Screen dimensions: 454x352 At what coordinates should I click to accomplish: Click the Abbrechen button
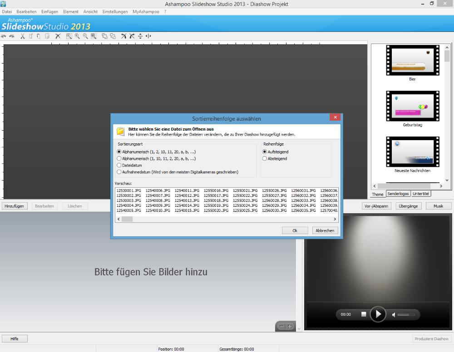coord(325,230)
